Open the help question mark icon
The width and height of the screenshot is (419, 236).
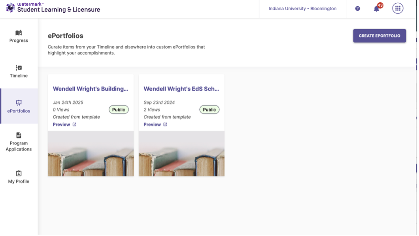[357, 8]
